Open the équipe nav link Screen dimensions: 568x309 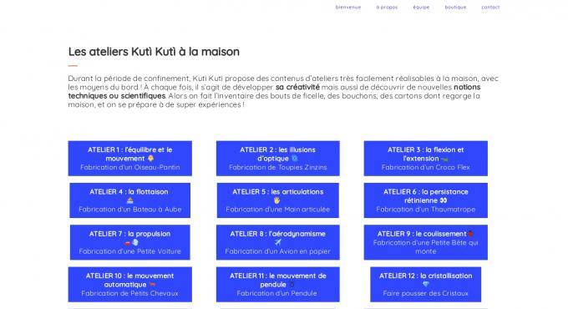(421, 8)
